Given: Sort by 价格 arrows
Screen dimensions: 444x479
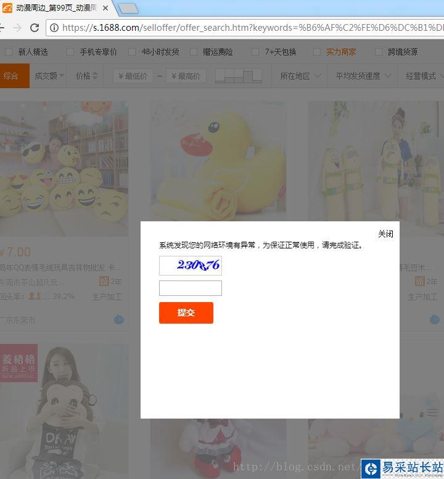Looking at the screenshot, I should click(87, 76).
